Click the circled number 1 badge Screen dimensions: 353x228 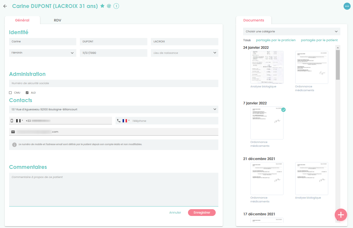pos(116,6)
